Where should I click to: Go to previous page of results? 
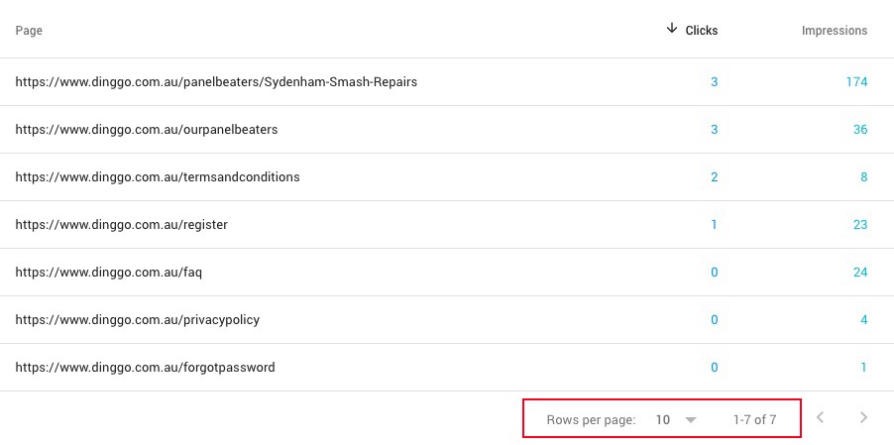[x=820, y=418]
